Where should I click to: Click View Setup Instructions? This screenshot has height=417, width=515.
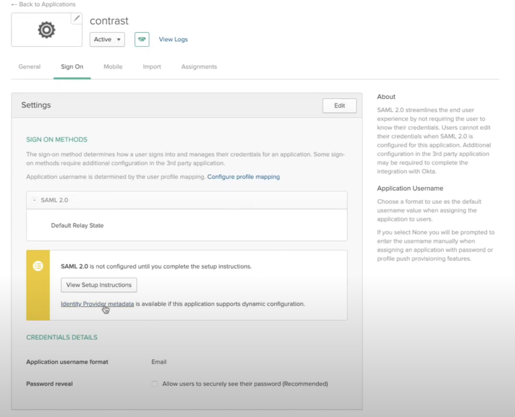point(99,285)
